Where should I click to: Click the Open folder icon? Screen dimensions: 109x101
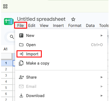[x=21, y=45]
